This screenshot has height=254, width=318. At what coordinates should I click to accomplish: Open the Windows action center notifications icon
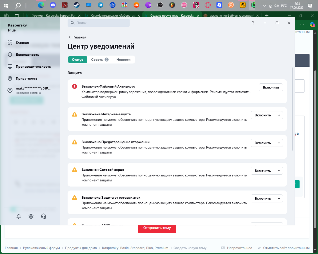pos(310,6)
